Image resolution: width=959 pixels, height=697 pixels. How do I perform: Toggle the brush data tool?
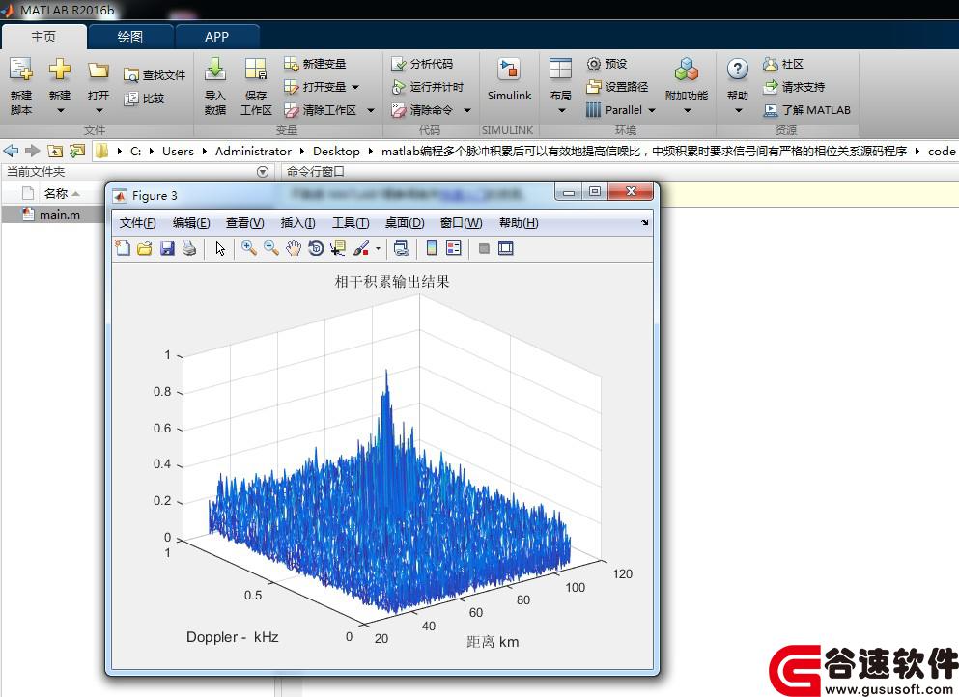click(361, 248)
